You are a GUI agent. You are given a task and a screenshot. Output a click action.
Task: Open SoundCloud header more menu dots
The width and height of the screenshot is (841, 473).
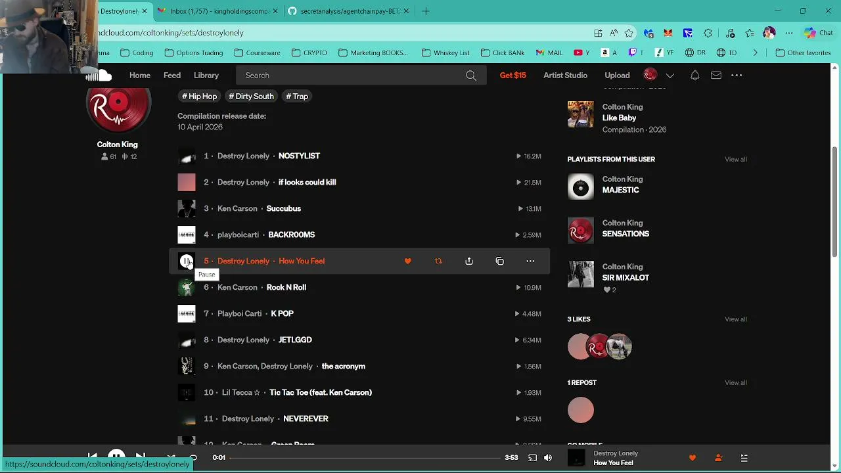pos(737,76)
